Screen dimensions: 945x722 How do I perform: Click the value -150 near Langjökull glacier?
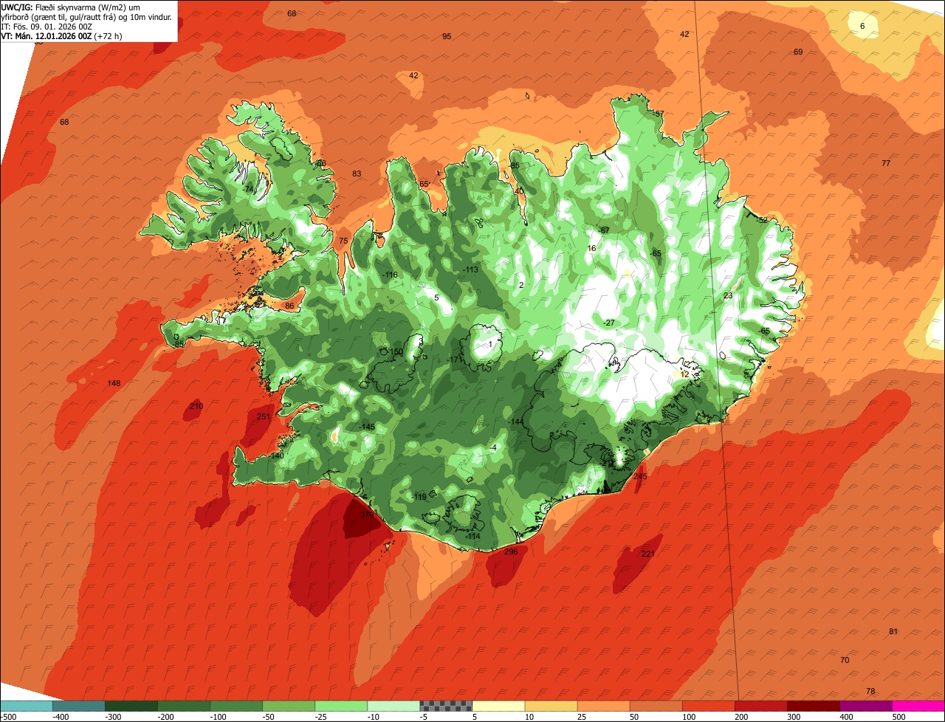pos(396,351)
